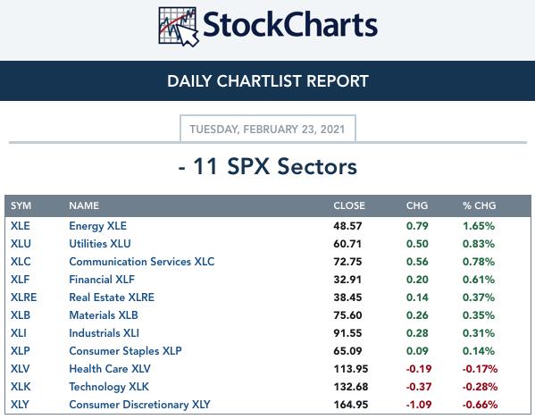
Task: Click the Tuesday, February 23 date box
Action: pos(268,129)
